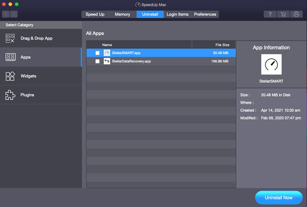Viewport: 307px width, 207px height.
Task: Click the Apps category icon
Action: (x=11, y=57)
